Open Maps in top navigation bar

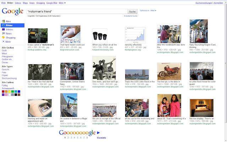click(x=25, y=3)
